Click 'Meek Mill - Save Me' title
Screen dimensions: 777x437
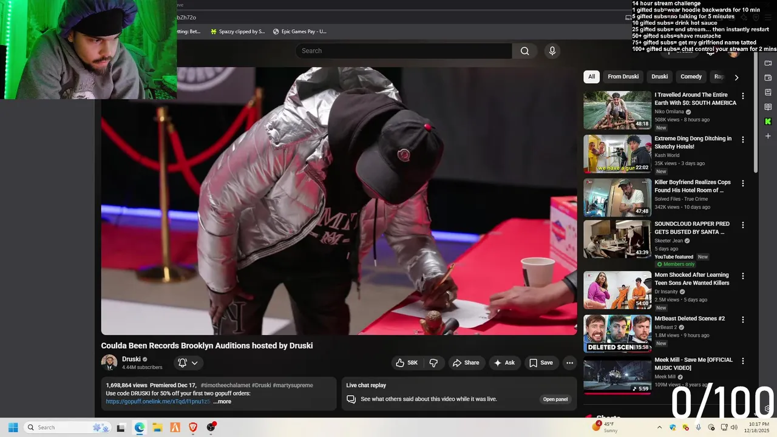(x=693, y=364)
